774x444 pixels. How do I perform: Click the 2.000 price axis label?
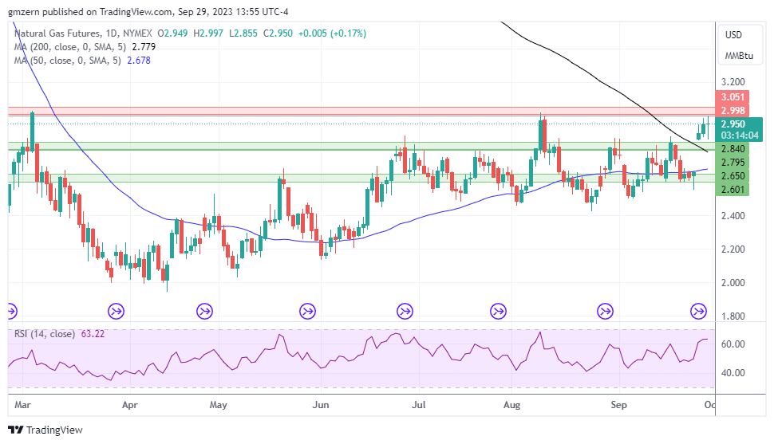pos(733,283)
